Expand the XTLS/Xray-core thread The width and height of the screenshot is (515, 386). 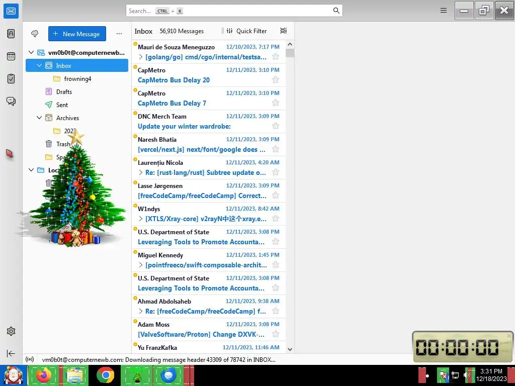[141, 219]
